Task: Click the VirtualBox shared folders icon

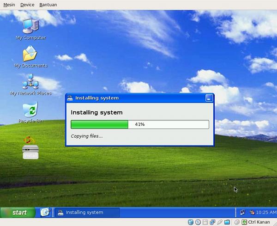Action: (227, 222)
